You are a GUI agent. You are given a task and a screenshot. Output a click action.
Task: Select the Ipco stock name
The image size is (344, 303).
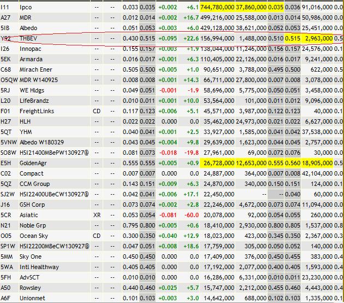[26, 7]
